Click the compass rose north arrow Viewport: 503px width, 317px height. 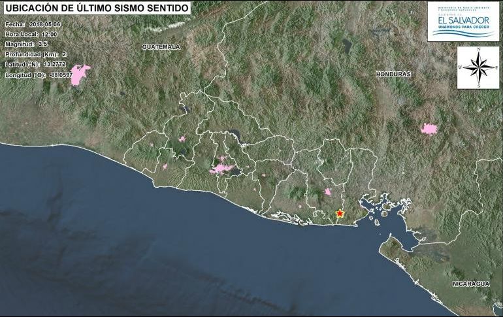478,67
